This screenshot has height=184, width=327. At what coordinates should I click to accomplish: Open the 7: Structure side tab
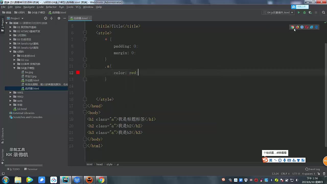[x=3, y=136]
